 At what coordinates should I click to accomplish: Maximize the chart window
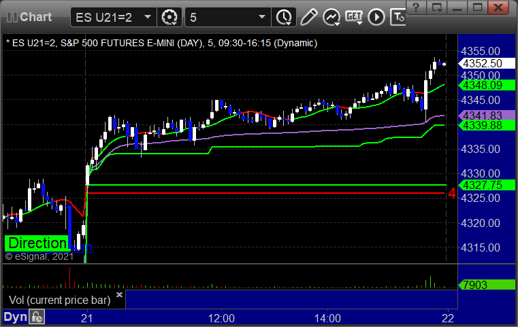pos(477,7)
